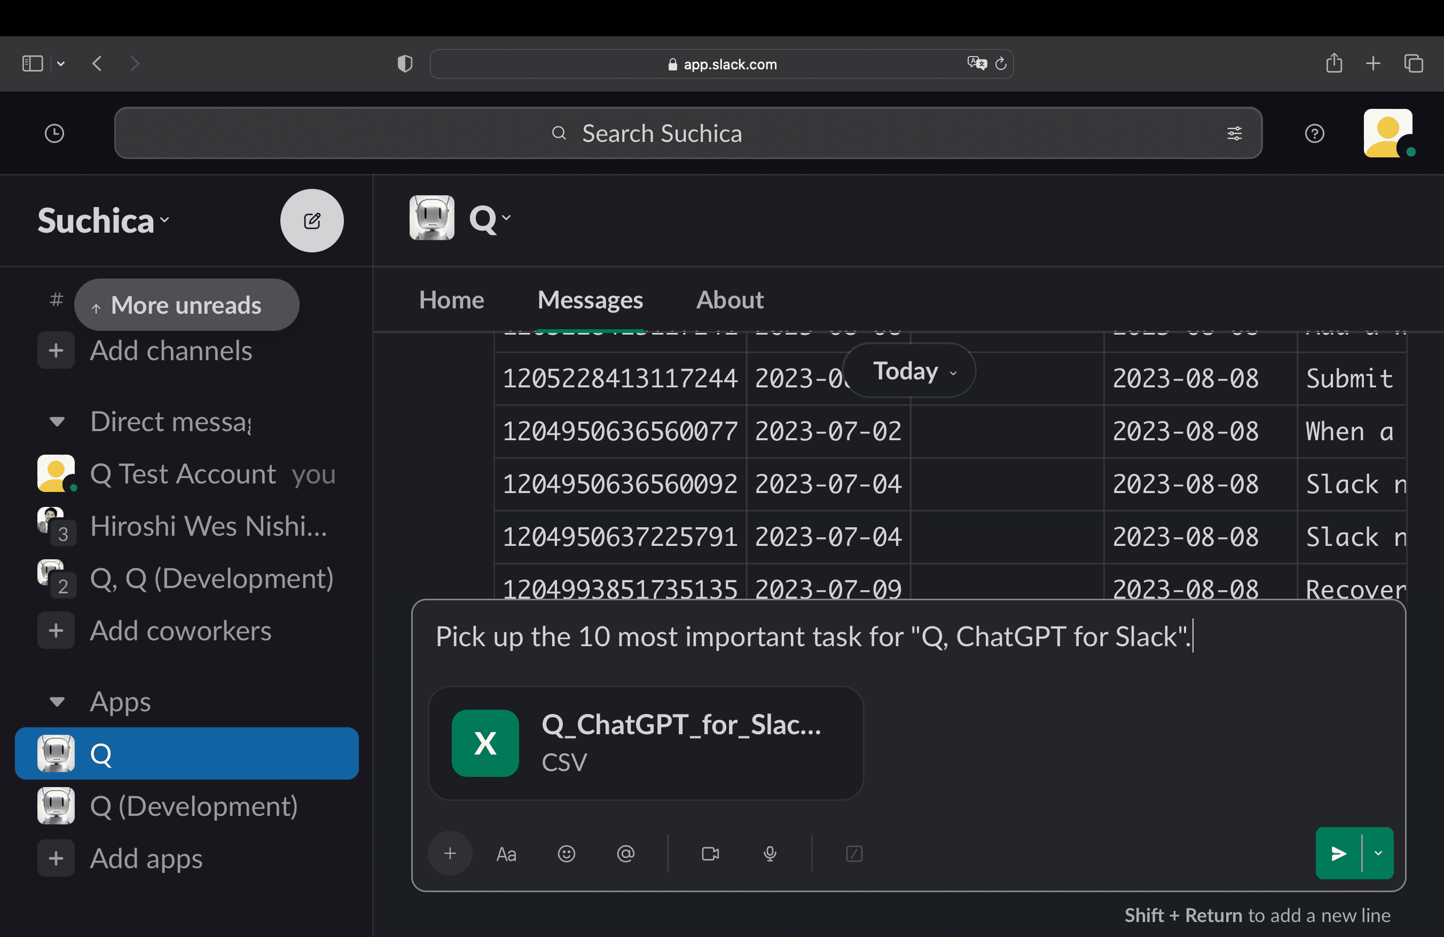This screenshot has width=1444, height=937.
Task: Toggle Safari sidebar icon
Action: [x=33, y=63]
